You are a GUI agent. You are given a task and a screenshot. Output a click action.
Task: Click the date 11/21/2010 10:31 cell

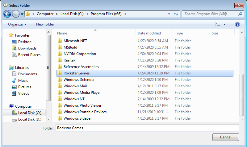click(153, 112)
